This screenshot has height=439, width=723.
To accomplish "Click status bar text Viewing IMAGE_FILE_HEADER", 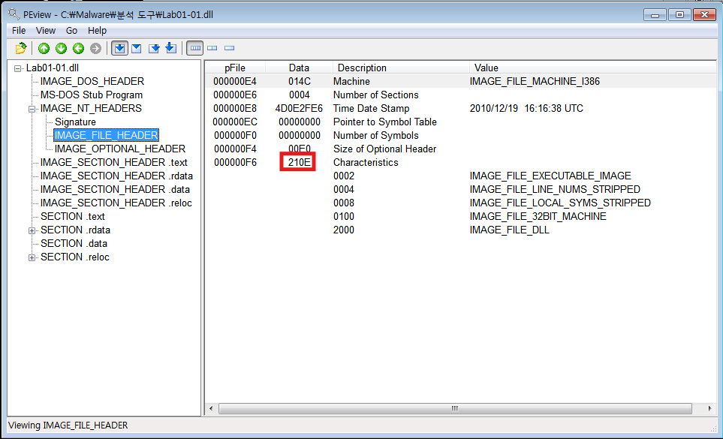I will [x=68, y=425].
